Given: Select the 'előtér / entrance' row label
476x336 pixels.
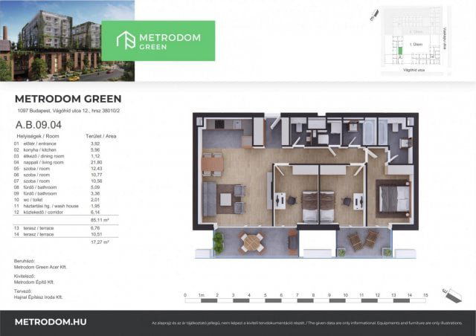Looking at the screenshot, I should coord(40,143).
